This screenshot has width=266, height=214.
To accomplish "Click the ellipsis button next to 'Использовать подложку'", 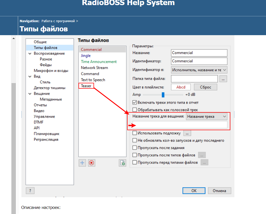I will click(x=187, y=133).
